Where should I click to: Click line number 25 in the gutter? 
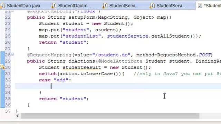[x=8, y=36]
